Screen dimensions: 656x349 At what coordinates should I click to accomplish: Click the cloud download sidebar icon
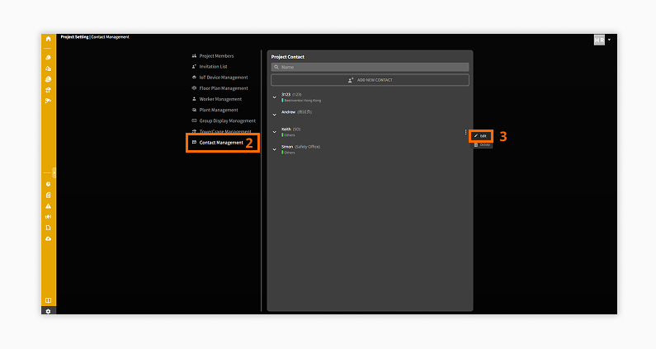(x=48, y=238)
